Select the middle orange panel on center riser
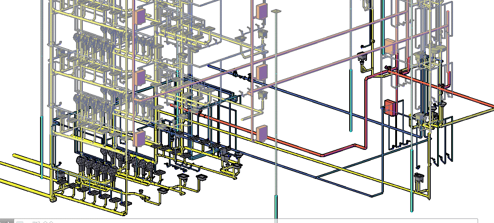This screenshot has width=494, height=223. [x=262, y=72]
